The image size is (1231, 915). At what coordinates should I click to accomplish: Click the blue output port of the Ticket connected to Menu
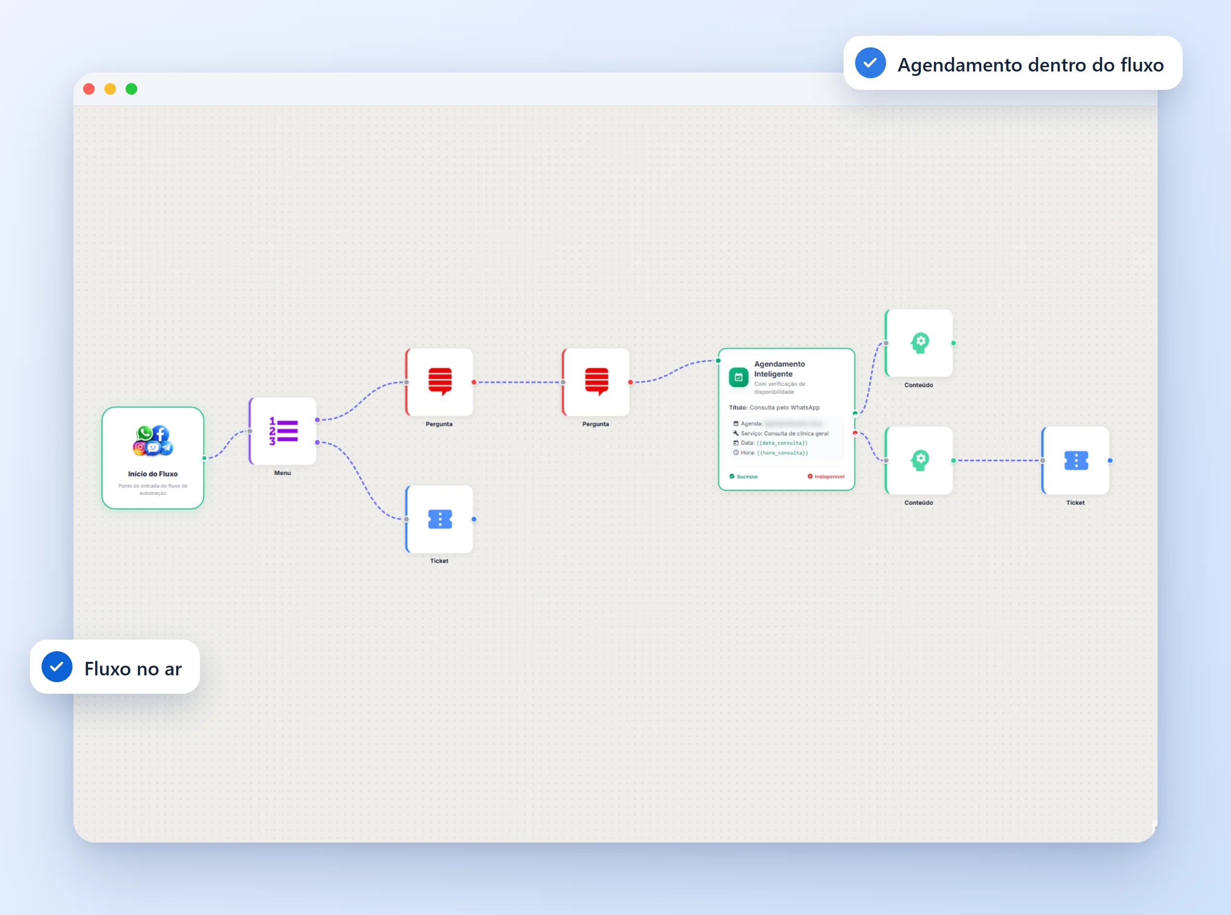coord(474,519)
